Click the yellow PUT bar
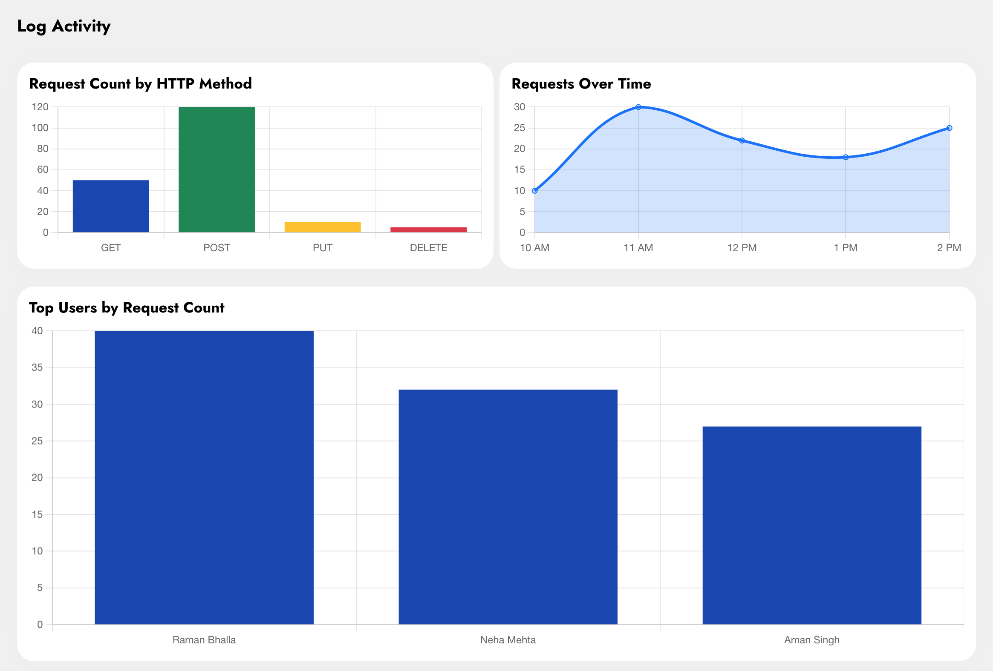The height and width of the screenshot is (671, 993). pyautogui.click(x=323, y=227)
